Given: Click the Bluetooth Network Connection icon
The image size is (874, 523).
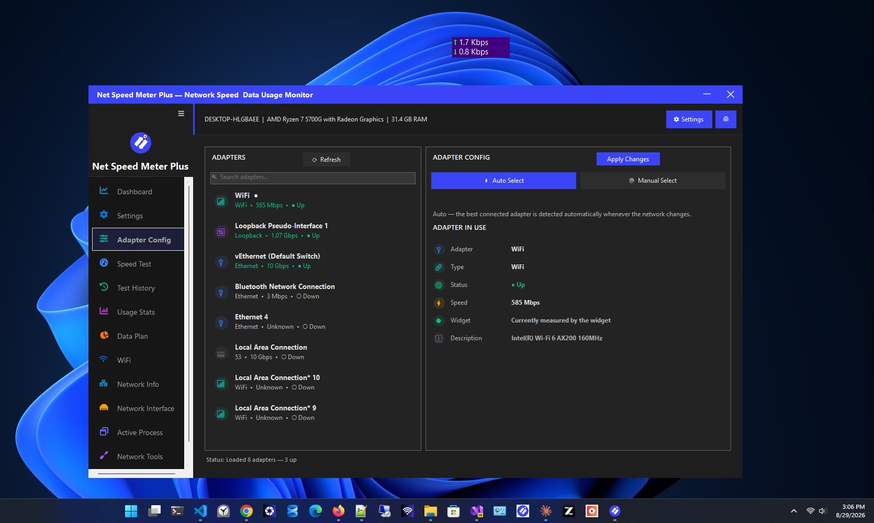Looking at the screenshot, I should point(221,293).
